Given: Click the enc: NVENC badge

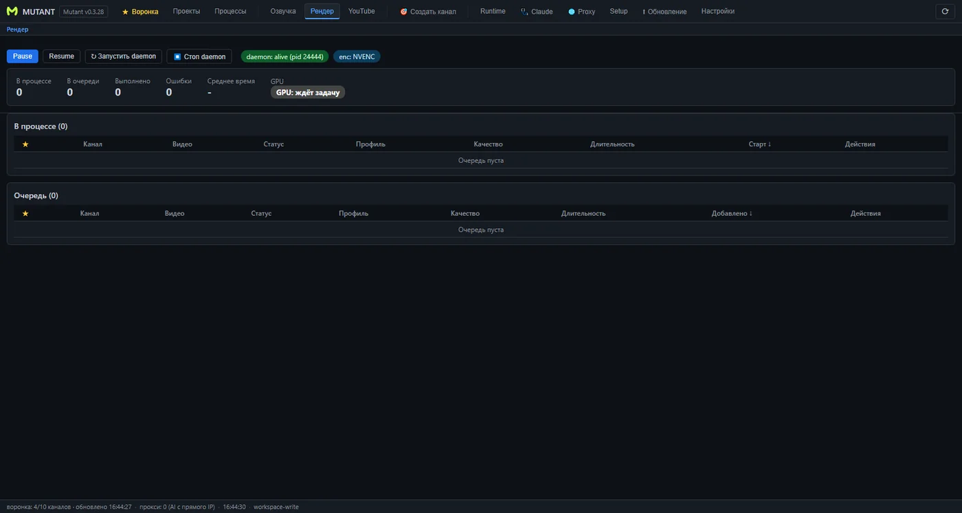Looking at the screenshot, I should click(x=357, y=56).
